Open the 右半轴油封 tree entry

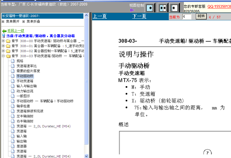[25, 121]
